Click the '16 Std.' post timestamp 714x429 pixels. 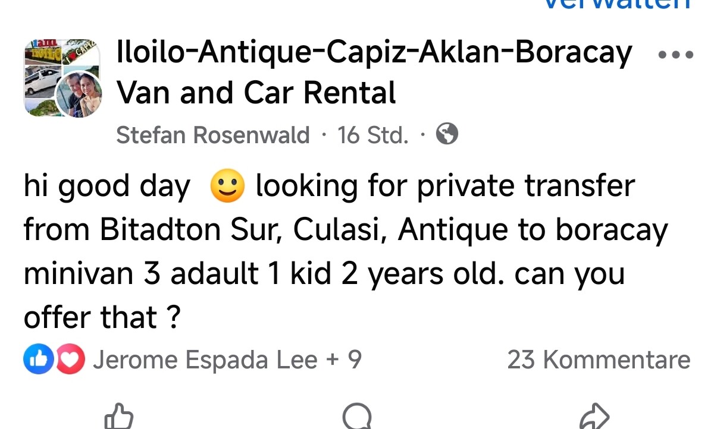tap(373, 135)
